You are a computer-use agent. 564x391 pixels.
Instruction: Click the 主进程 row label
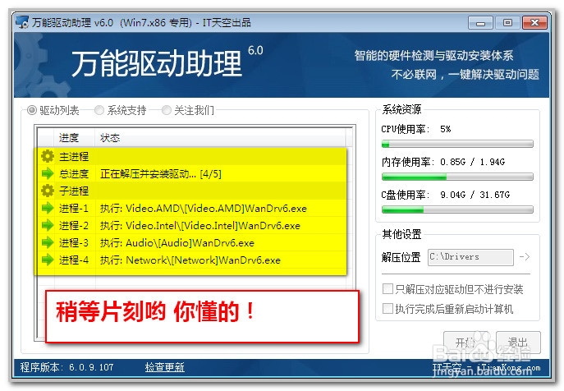click(74, 157)
